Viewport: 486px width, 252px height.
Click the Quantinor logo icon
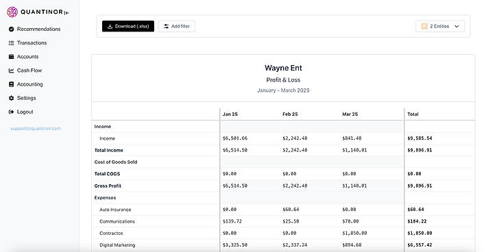coord(12,12)
